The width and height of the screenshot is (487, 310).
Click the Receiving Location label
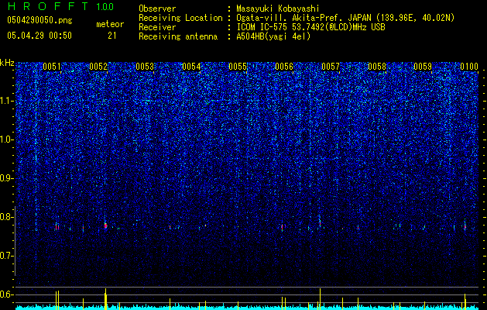coord(180,18)
